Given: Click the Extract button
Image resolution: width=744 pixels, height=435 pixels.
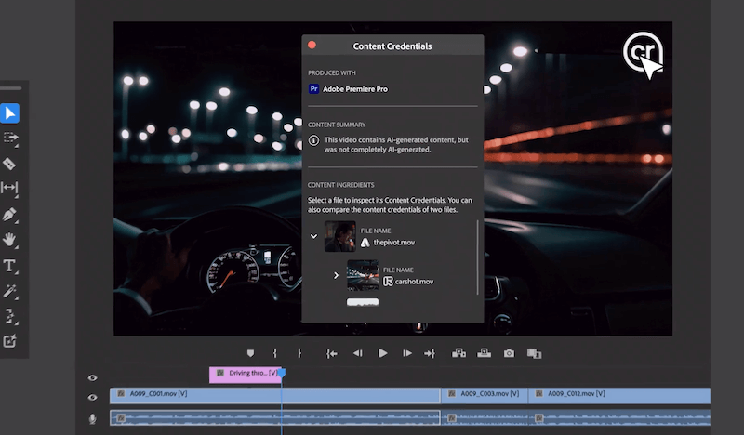Looking at the screenshot, I should [484, 353].
